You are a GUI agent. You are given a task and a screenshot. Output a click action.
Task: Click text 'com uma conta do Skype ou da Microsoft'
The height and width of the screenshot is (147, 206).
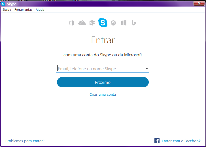click(103, 55)
